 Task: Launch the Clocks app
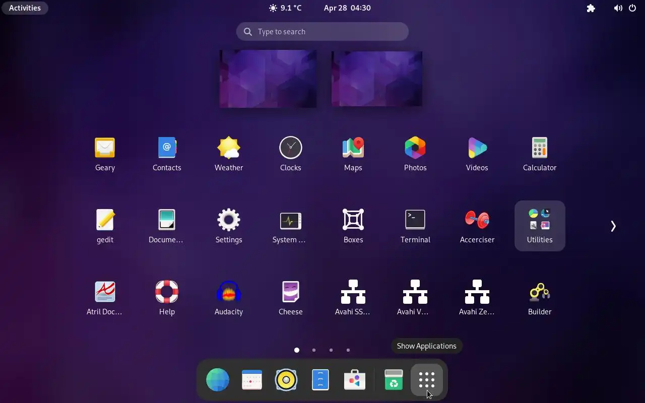(291, 154)
